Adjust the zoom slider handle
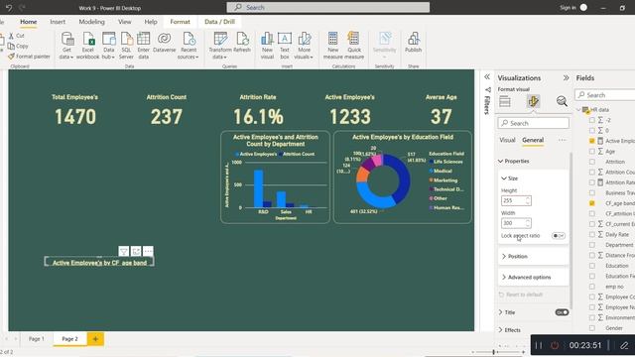Viewport: 635px width, 357px height. pyautogui.click(x=494, y=352)
